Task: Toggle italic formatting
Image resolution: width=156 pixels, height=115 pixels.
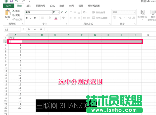Action: [x=31, y=18]
